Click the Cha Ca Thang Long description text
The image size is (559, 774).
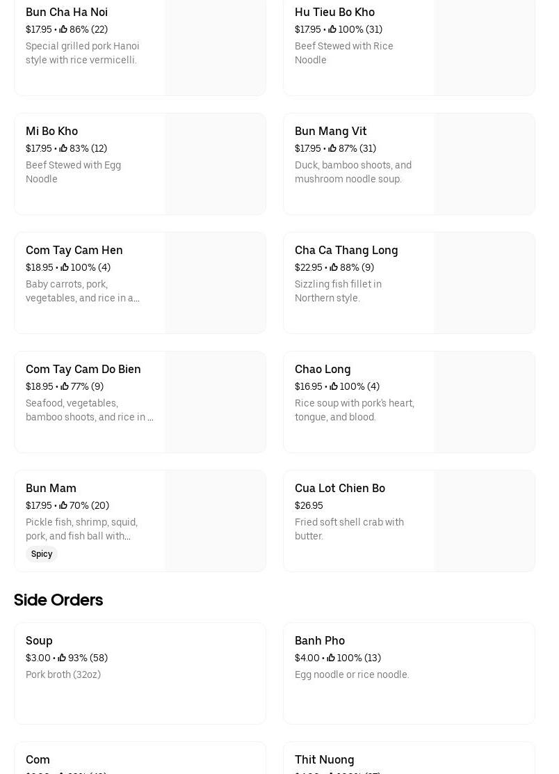[338, 291]
